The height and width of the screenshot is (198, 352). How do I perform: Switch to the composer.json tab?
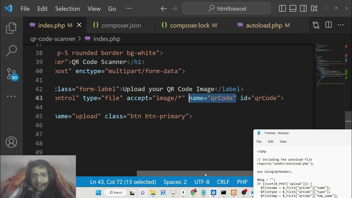121,26
